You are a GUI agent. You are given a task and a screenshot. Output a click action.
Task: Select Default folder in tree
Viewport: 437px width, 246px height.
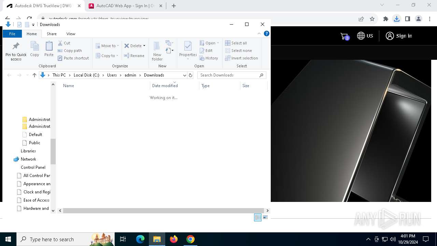35,135
